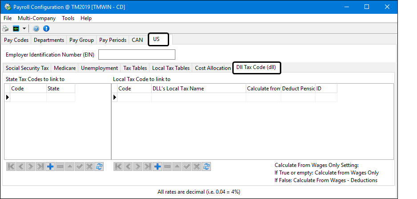Click the Employer Identification Number input field
Screen dimensions: 417x199
[x=137, y=55]
